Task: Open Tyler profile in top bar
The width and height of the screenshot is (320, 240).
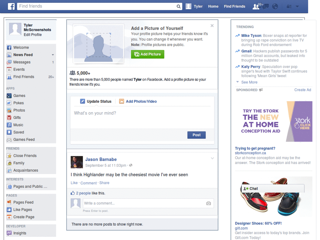Action: tap(194, 6)
